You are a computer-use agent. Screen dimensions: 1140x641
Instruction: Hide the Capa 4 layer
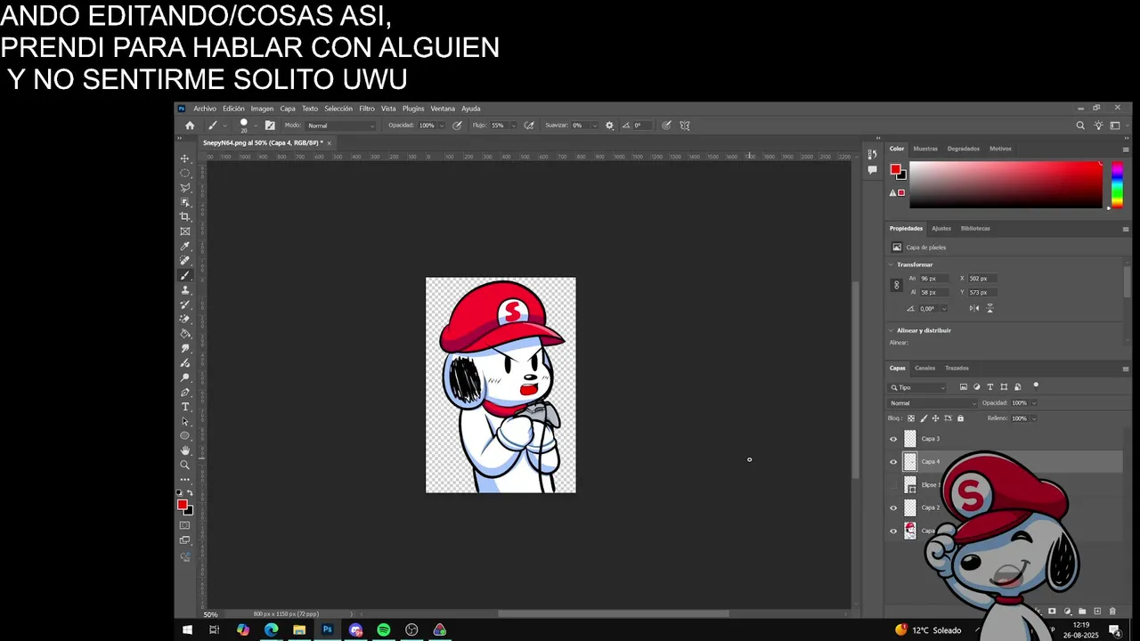click(x=893, y=462)
